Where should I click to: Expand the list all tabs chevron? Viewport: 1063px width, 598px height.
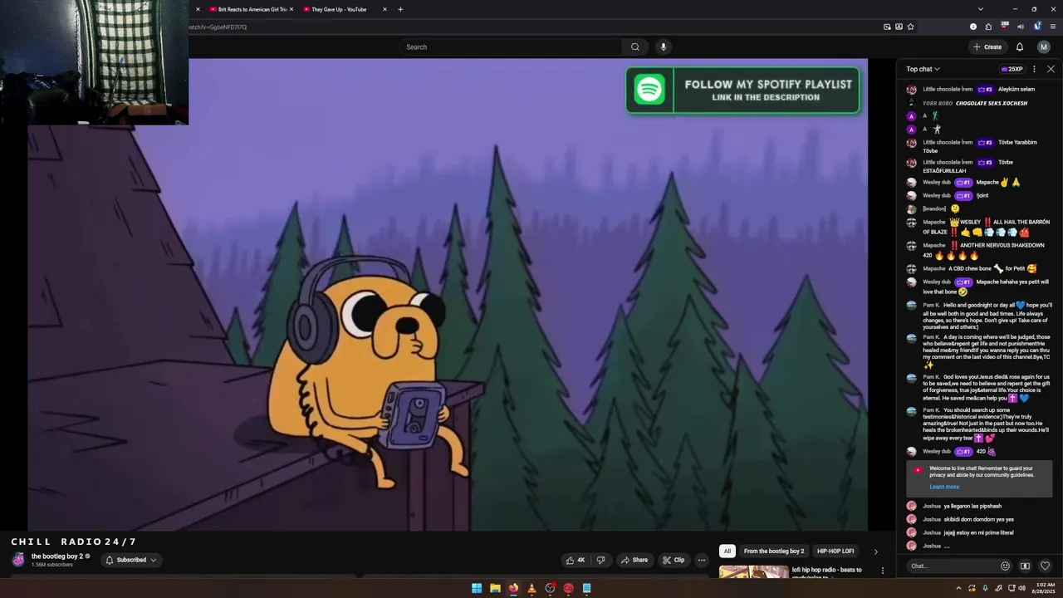pos(981,9)
